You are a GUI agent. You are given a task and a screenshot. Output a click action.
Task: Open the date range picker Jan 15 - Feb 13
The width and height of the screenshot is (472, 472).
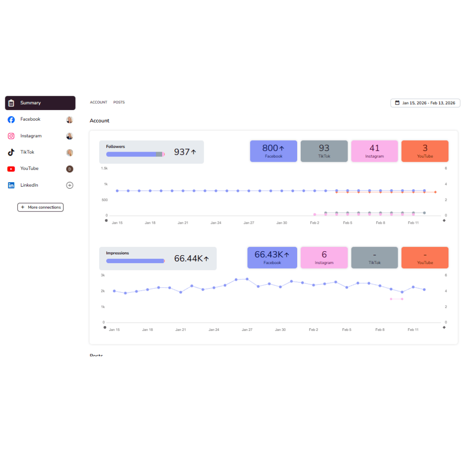[x=425, y=103]
